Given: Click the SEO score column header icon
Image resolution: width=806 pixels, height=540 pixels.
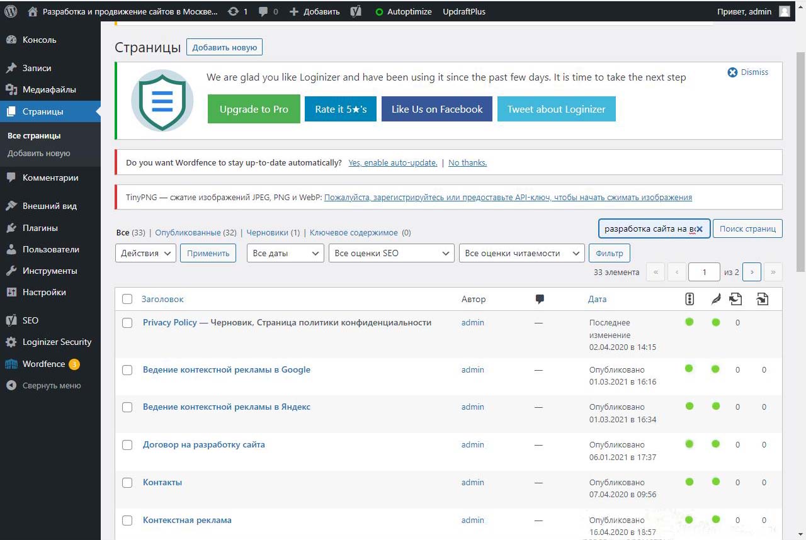Looking at the screenshot, I should click(x=690, y=300).
